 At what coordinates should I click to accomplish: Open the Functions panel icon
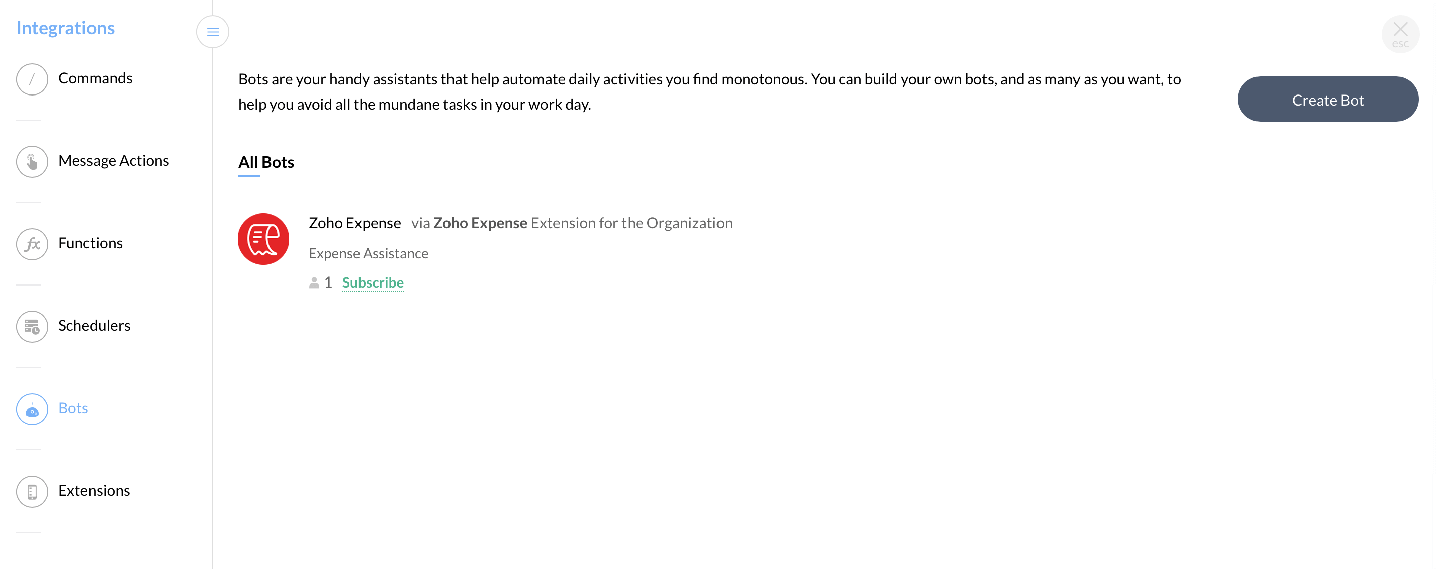coord(32,243)
